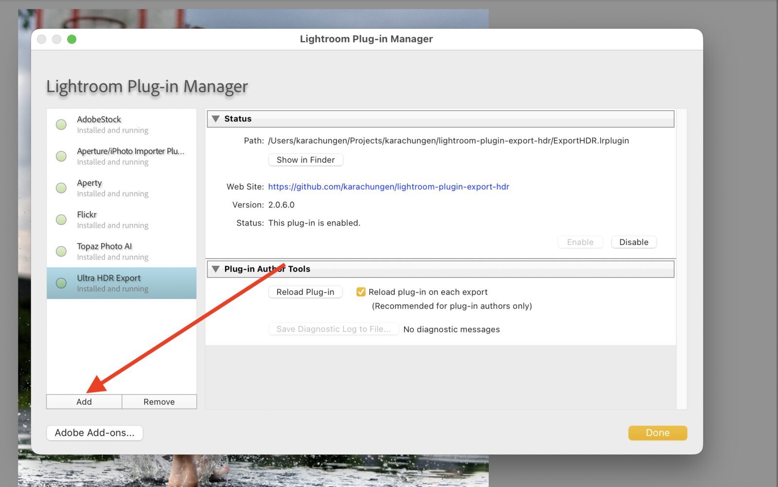Click the Topaz Photo AI status dot

click(61, 251)
